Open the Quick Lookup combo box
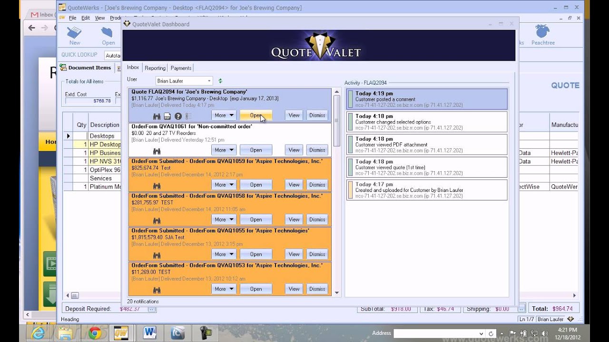 [x=113, y=56]
